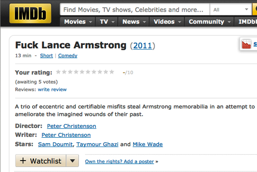The width and height of the screenshot is (257, 172).
Task: Open the 2011 year link
Action: [142, 46]
